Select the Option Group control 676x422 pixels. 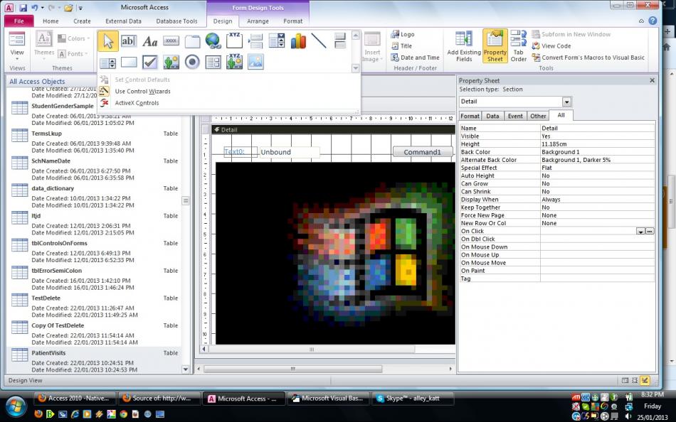coord(234,41)
